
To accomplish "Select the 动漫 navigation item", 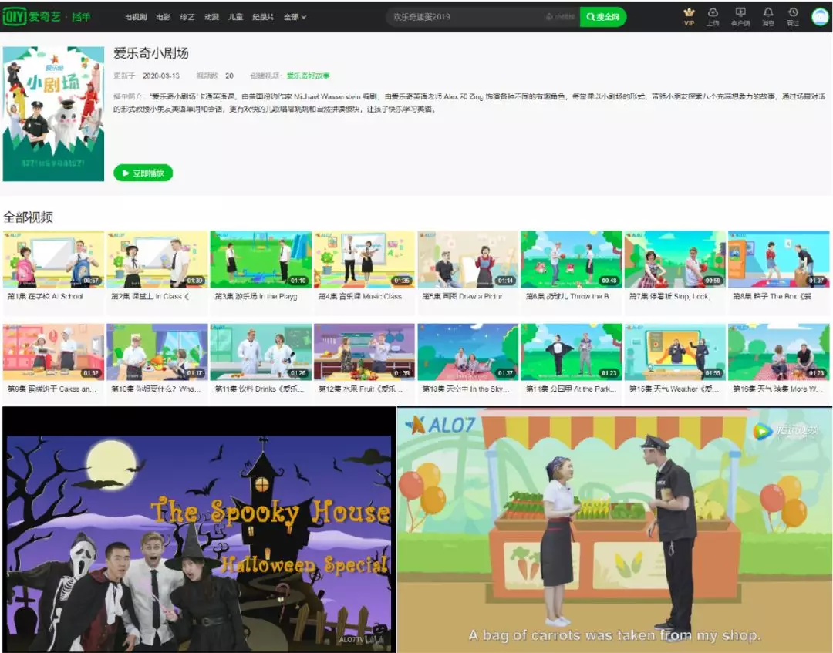I will point(211,17).
